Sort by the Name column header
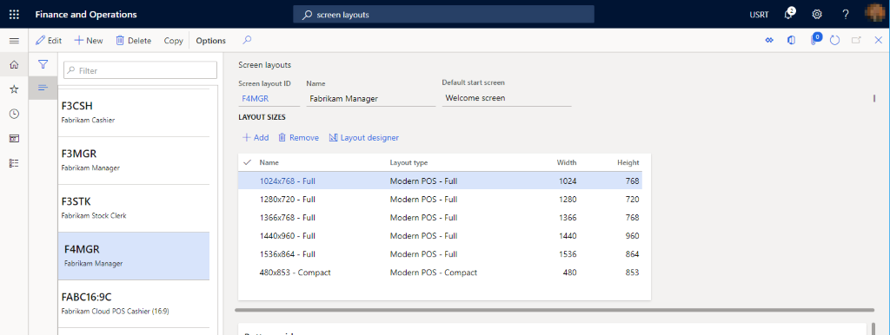The image size is (890, 335). (269, 162)
